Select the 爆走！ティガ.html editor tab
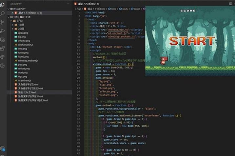 pyautogui.click(x=87, y=4)
